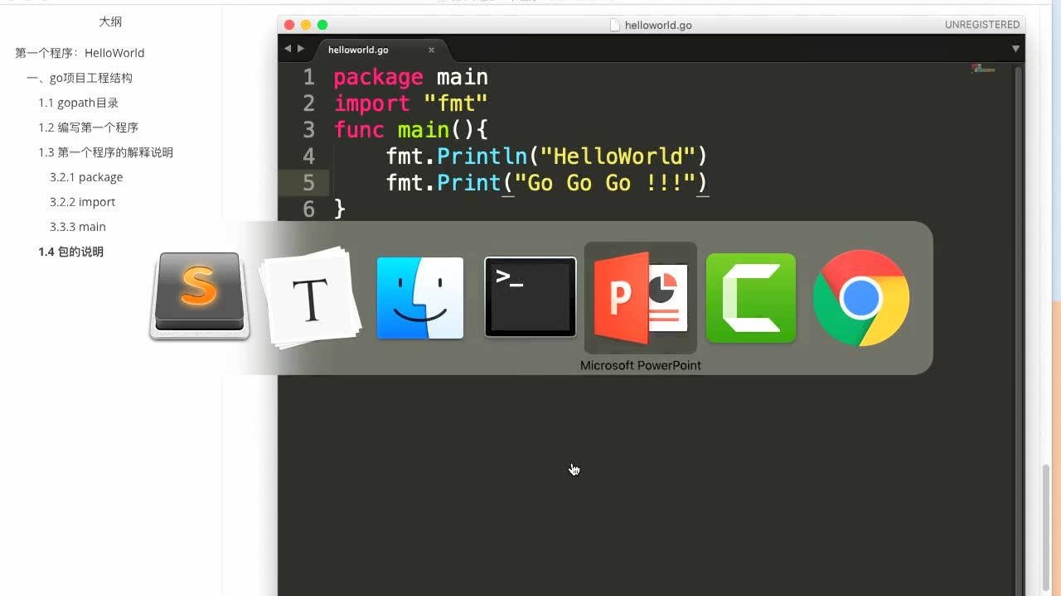The height and width of the screenshot is (596, 1061).
Task: Click the helloworld.go title bar file icon
Action: pyautogui.click(x=615, y=25)
